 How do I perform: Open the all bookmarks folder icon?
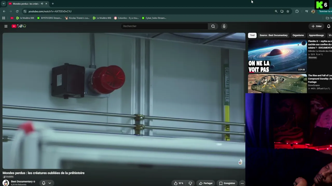(x=328, y=18)
